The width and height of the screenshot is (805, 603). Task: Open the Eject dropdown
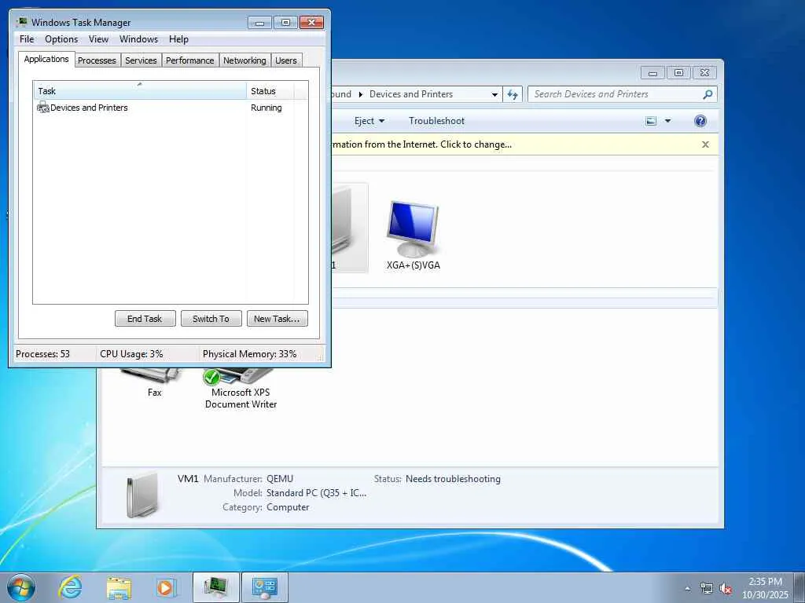[369, 121]
